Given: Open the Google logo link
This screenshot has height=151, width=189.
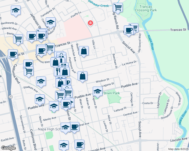Looking at the screenshot, I should click(x=8, y=148).
